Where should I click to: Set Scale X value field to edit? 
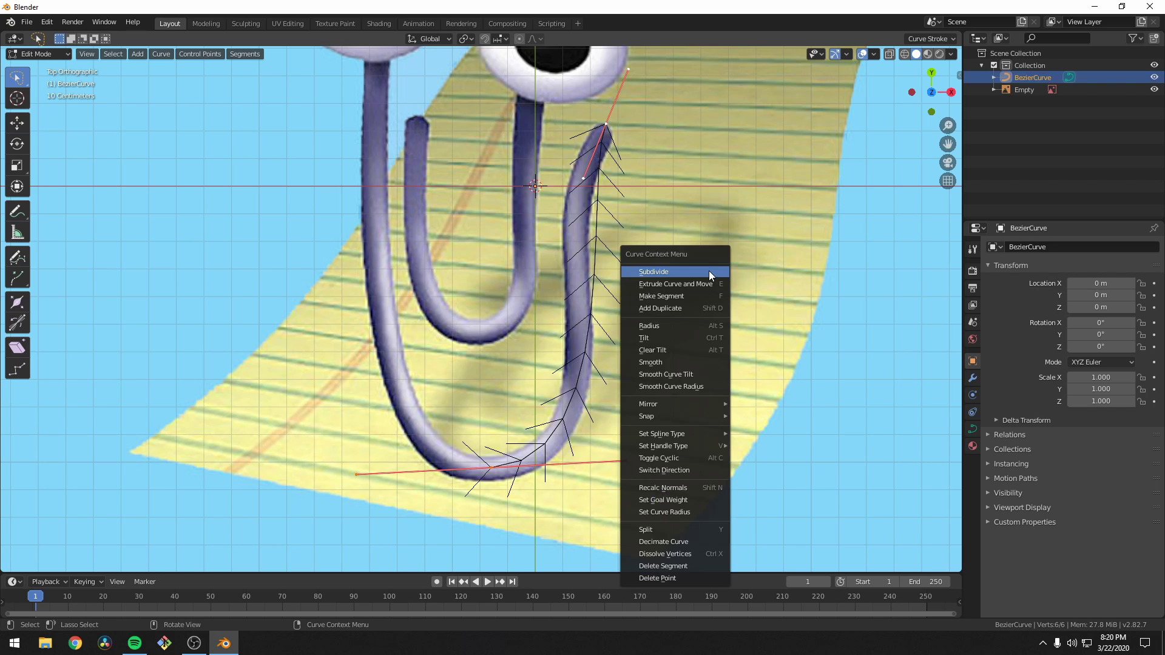pyautogui.click(x=1100, y=377)
